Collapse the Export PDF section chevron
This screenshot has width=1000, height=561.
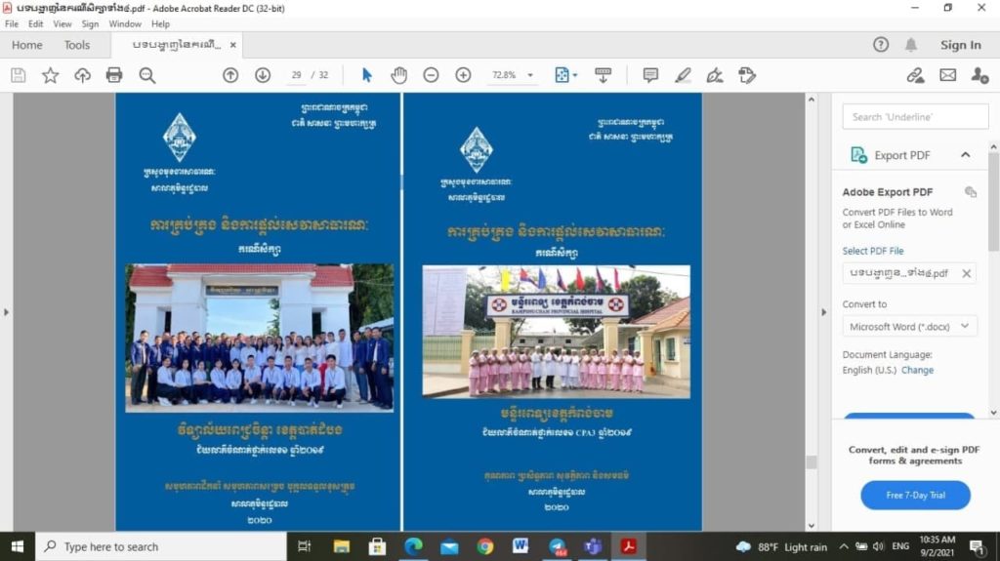[966, 155]
